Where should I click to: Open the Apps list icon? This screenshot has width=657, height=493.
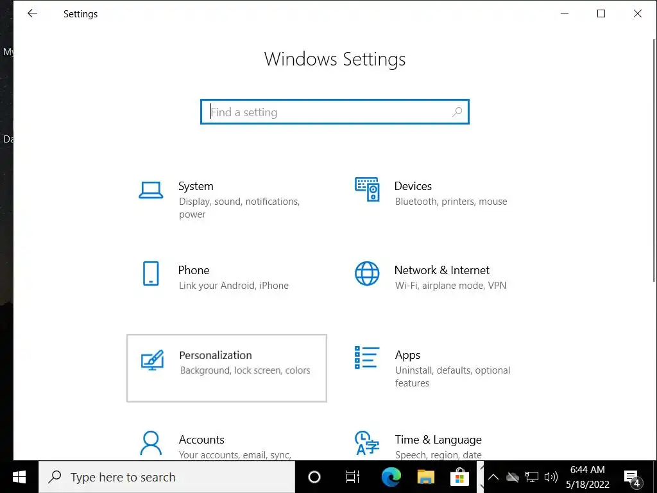click(367, 358)
